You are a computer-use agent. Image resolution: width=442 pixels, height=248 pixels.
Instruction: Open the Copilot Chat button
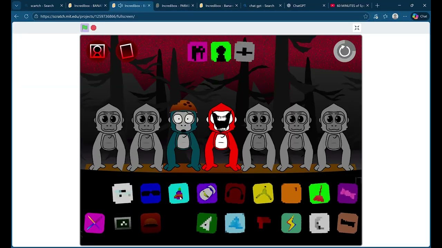point(420,16)
